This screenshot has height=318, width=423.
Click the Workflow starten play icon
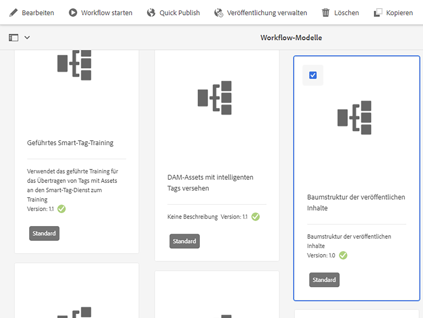coord(73,13)
